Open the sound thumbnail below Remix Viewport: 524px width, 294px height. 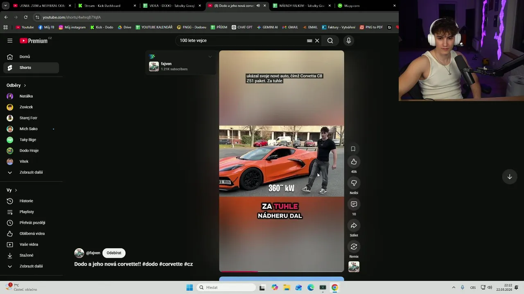tap(354, 267)
